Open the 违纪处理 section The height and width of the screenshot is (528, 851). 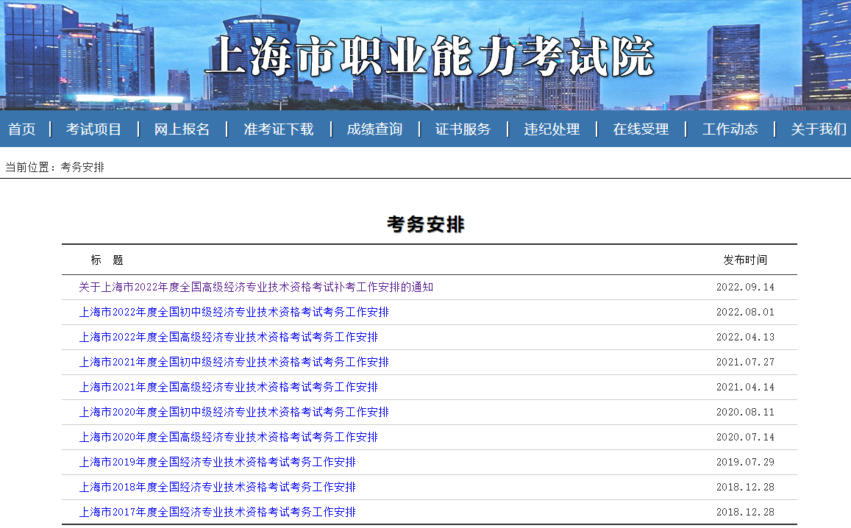tap(551, 129)
